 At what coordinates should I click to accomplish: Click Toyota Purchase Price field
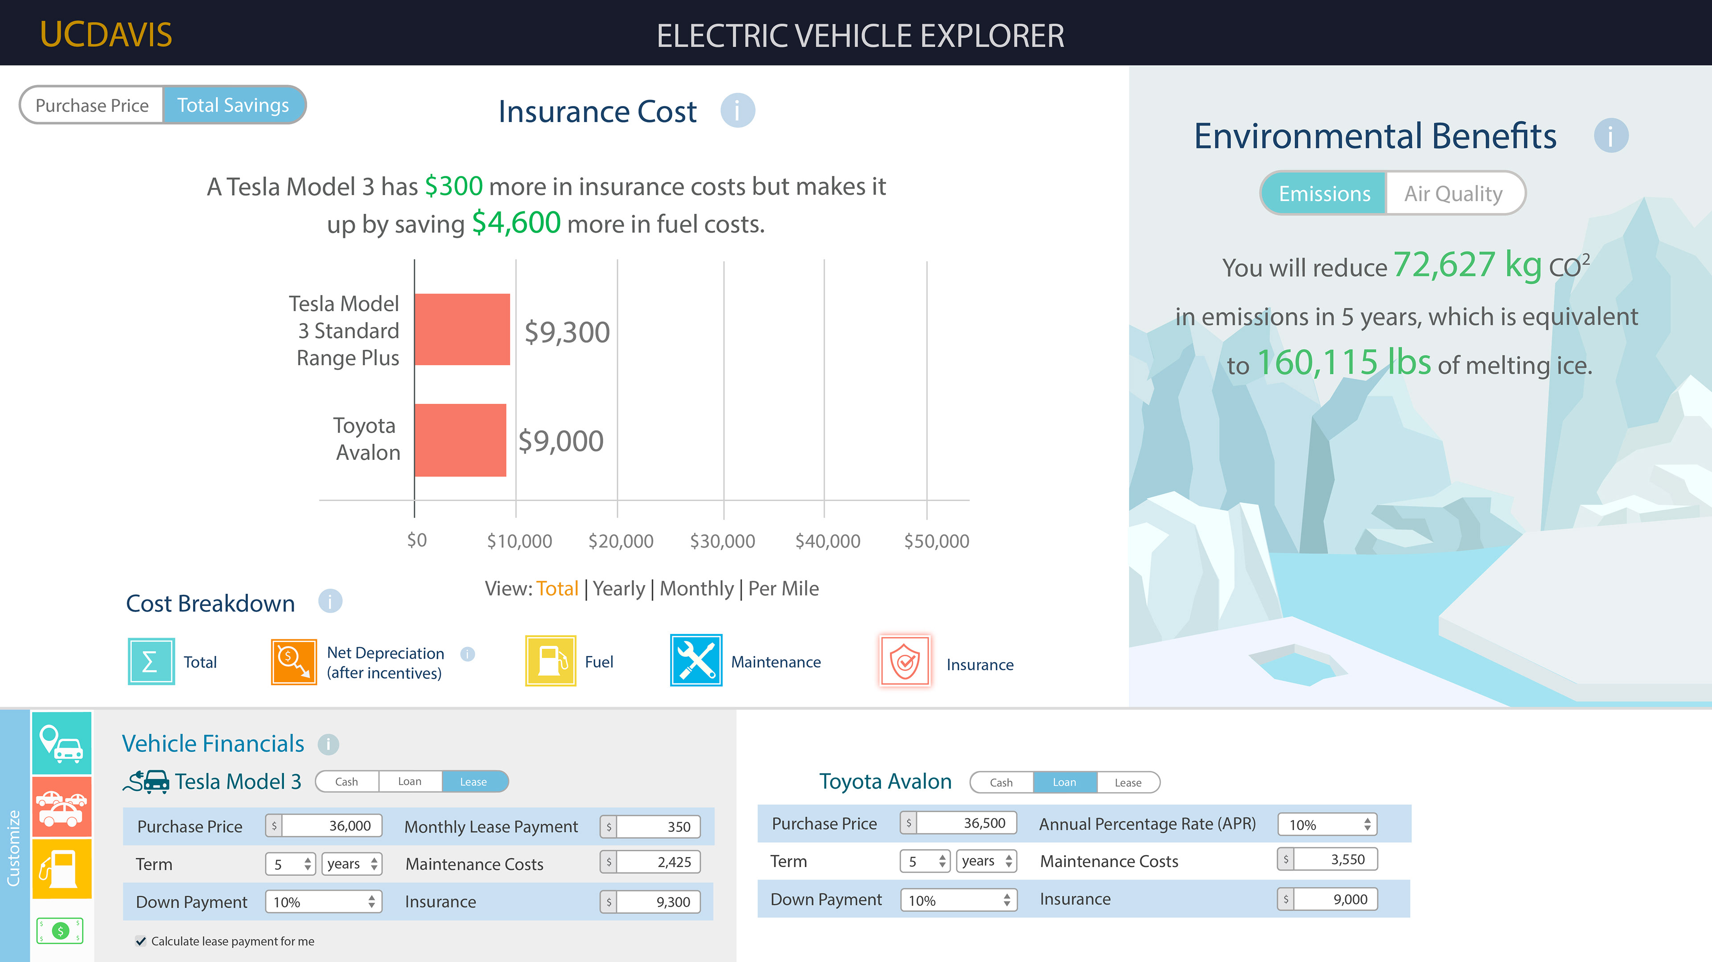pos(959,823)
